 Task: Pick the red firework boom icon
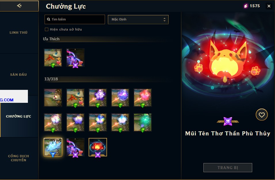tap(143, 98)
